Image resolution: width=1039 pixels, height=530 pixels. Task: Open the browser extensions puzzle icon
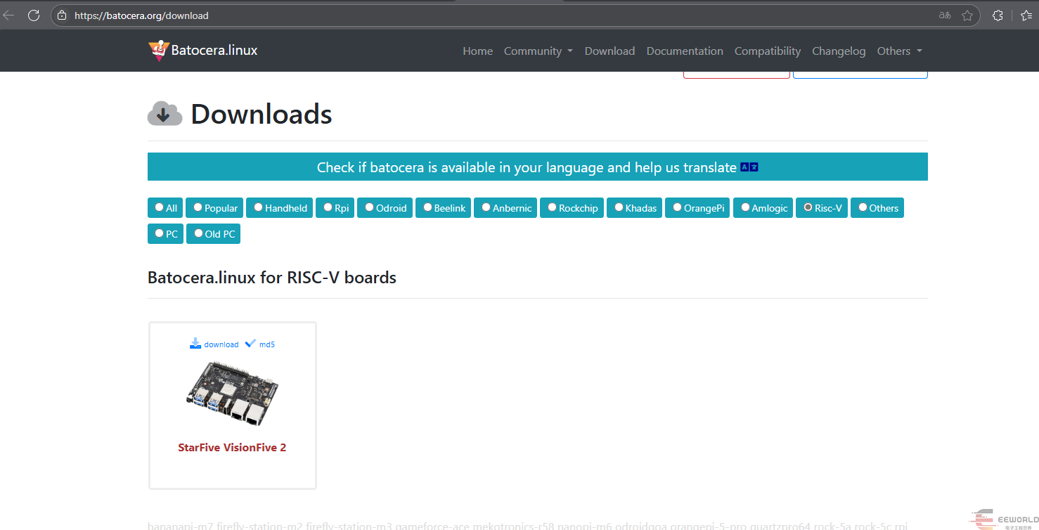998,15
